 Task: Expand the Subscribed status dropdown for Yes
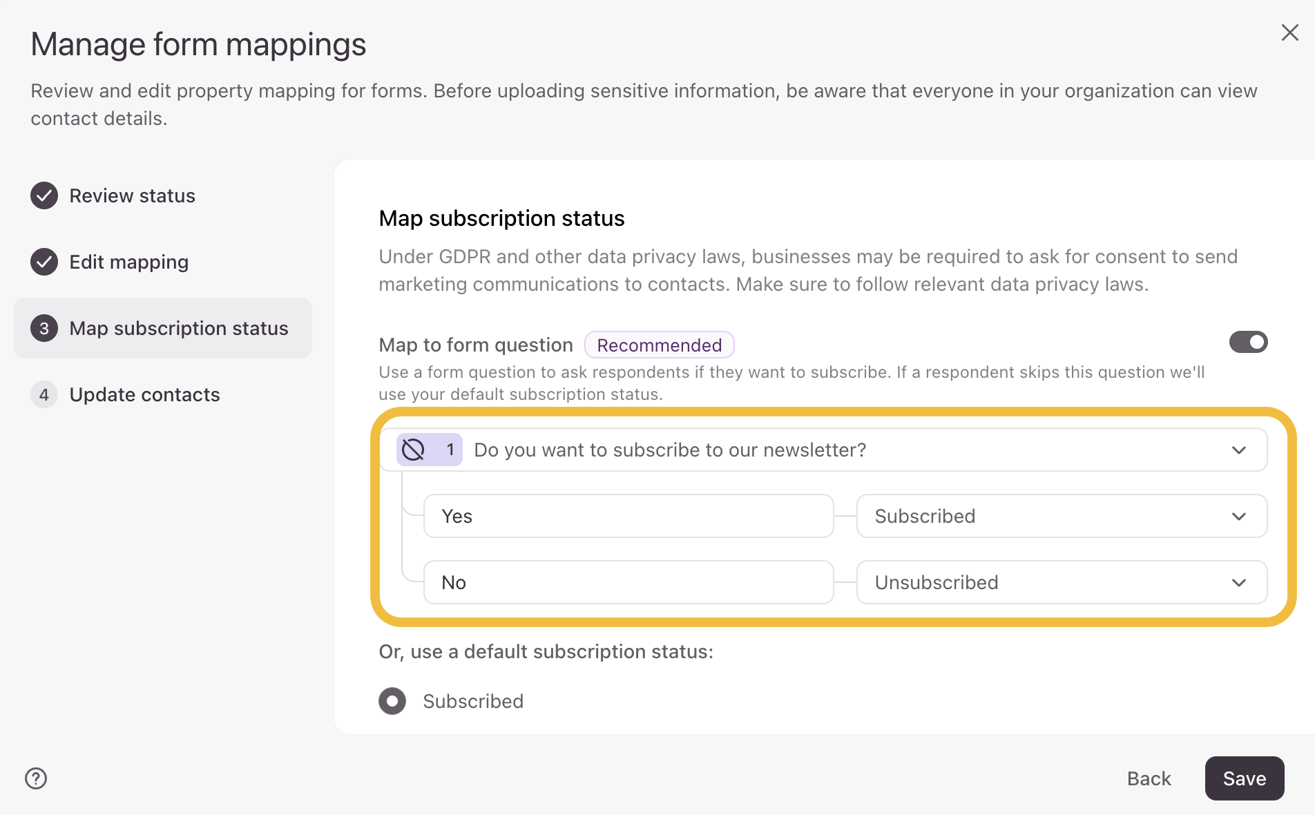(1061, 516)
